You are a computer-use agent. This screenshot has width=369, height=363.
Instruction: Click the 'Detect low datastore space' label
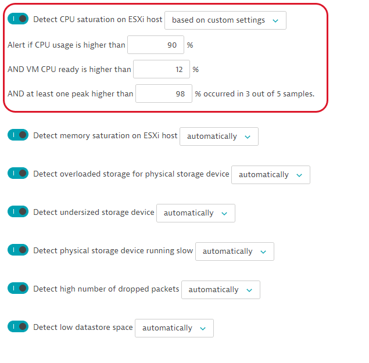pos(83,328)
